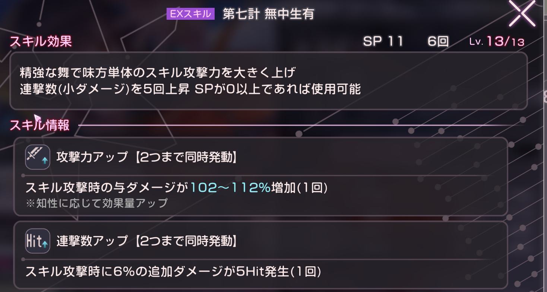Select the skill title 第七計 無中生有
The image size is (547, 292).
click(x=268, y=14)
